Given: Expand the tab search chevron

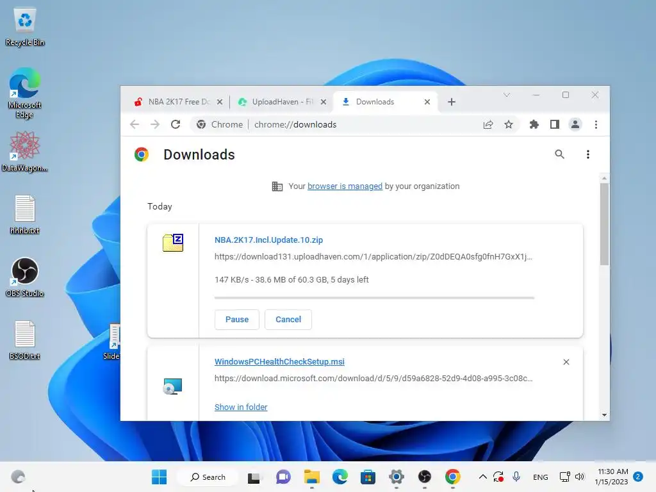Looking at the screenshot, I should pyautogui.click(x=507, y=95).
